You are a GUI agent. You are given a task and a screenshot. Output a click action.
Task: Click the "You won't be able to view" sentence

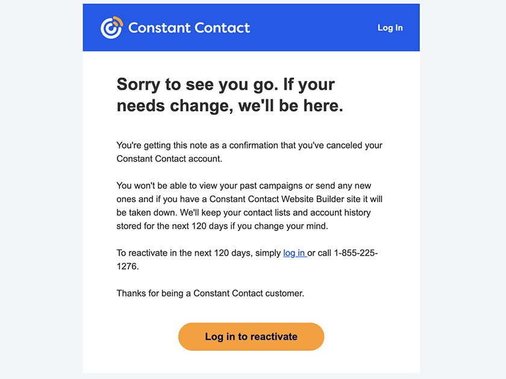(243, 186)
